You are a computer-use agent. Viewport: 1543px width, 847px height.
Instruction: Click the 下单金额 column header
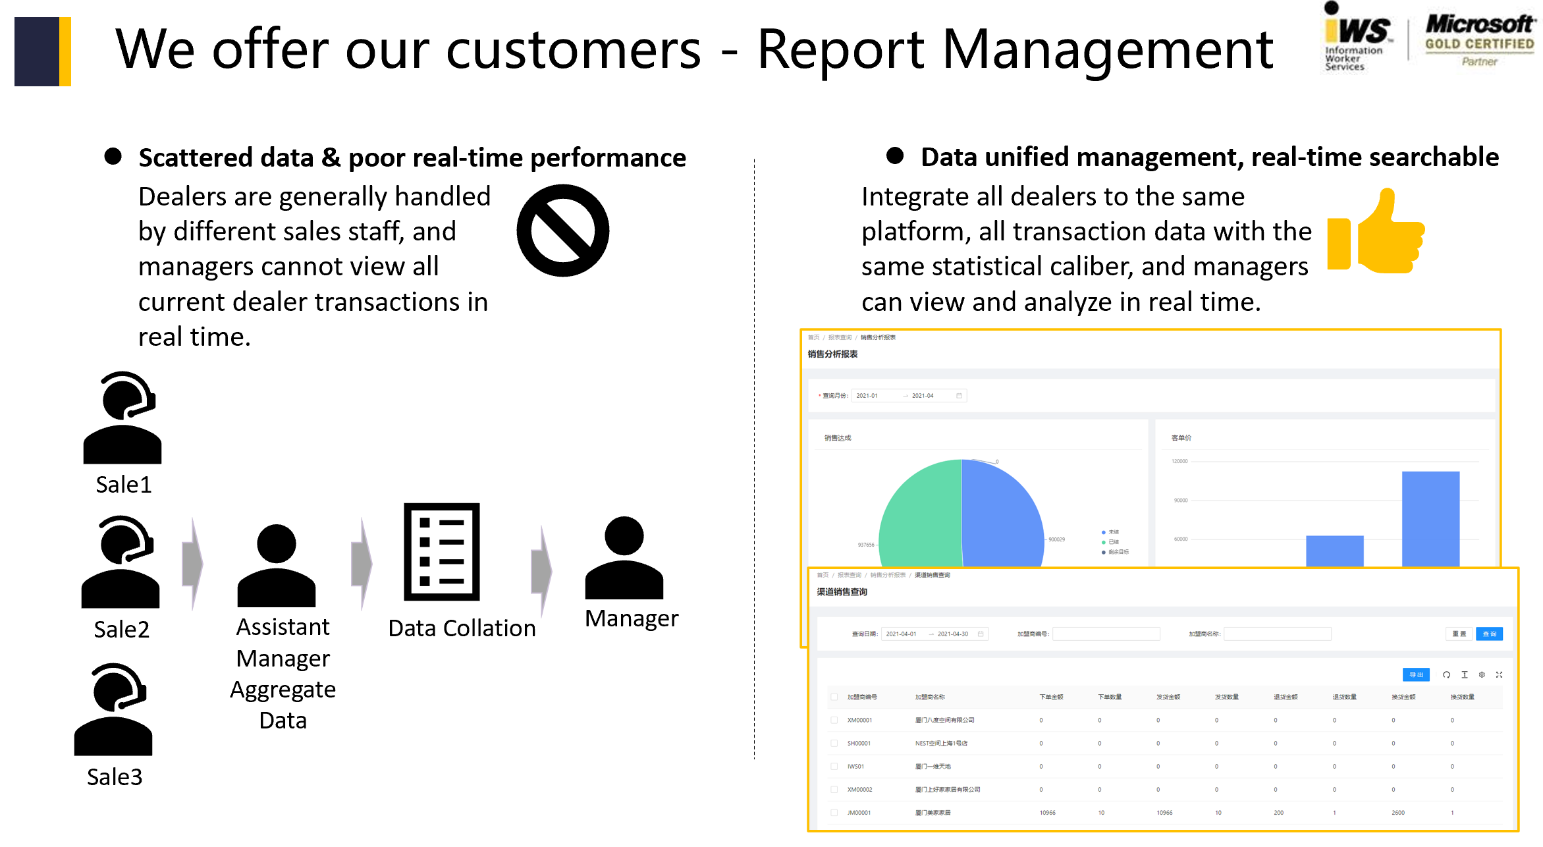tap(1051, 697)
